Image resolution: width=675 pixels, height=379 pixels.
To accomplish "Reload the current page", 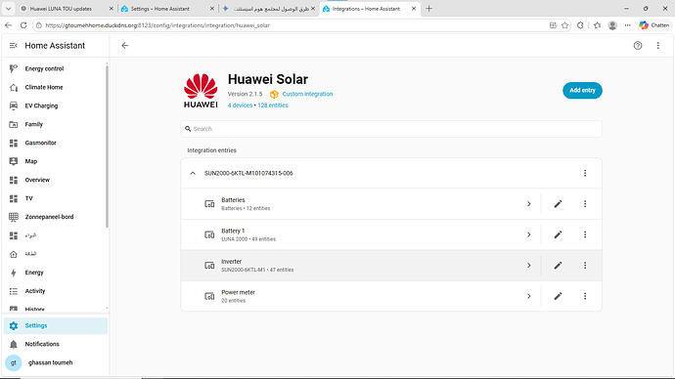I will click(23, 25).
